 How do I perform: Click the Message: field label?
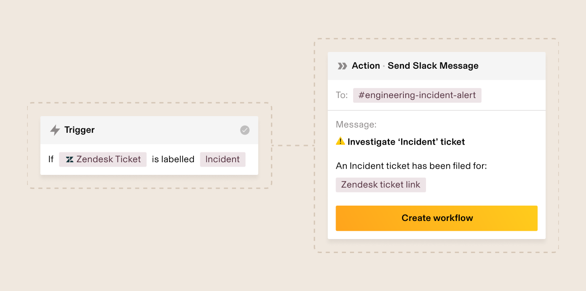point(356,125)
